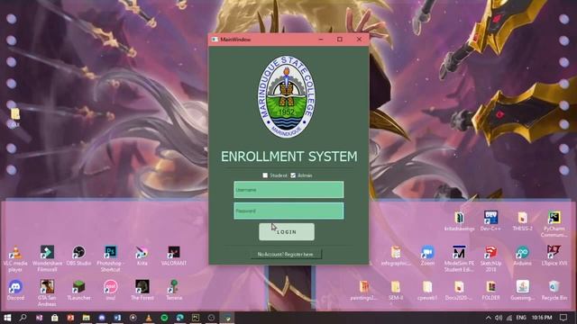The image size is (577, 324).
Task: Open VLC cone icon in taskbar
Action: (x=149, y=318)
